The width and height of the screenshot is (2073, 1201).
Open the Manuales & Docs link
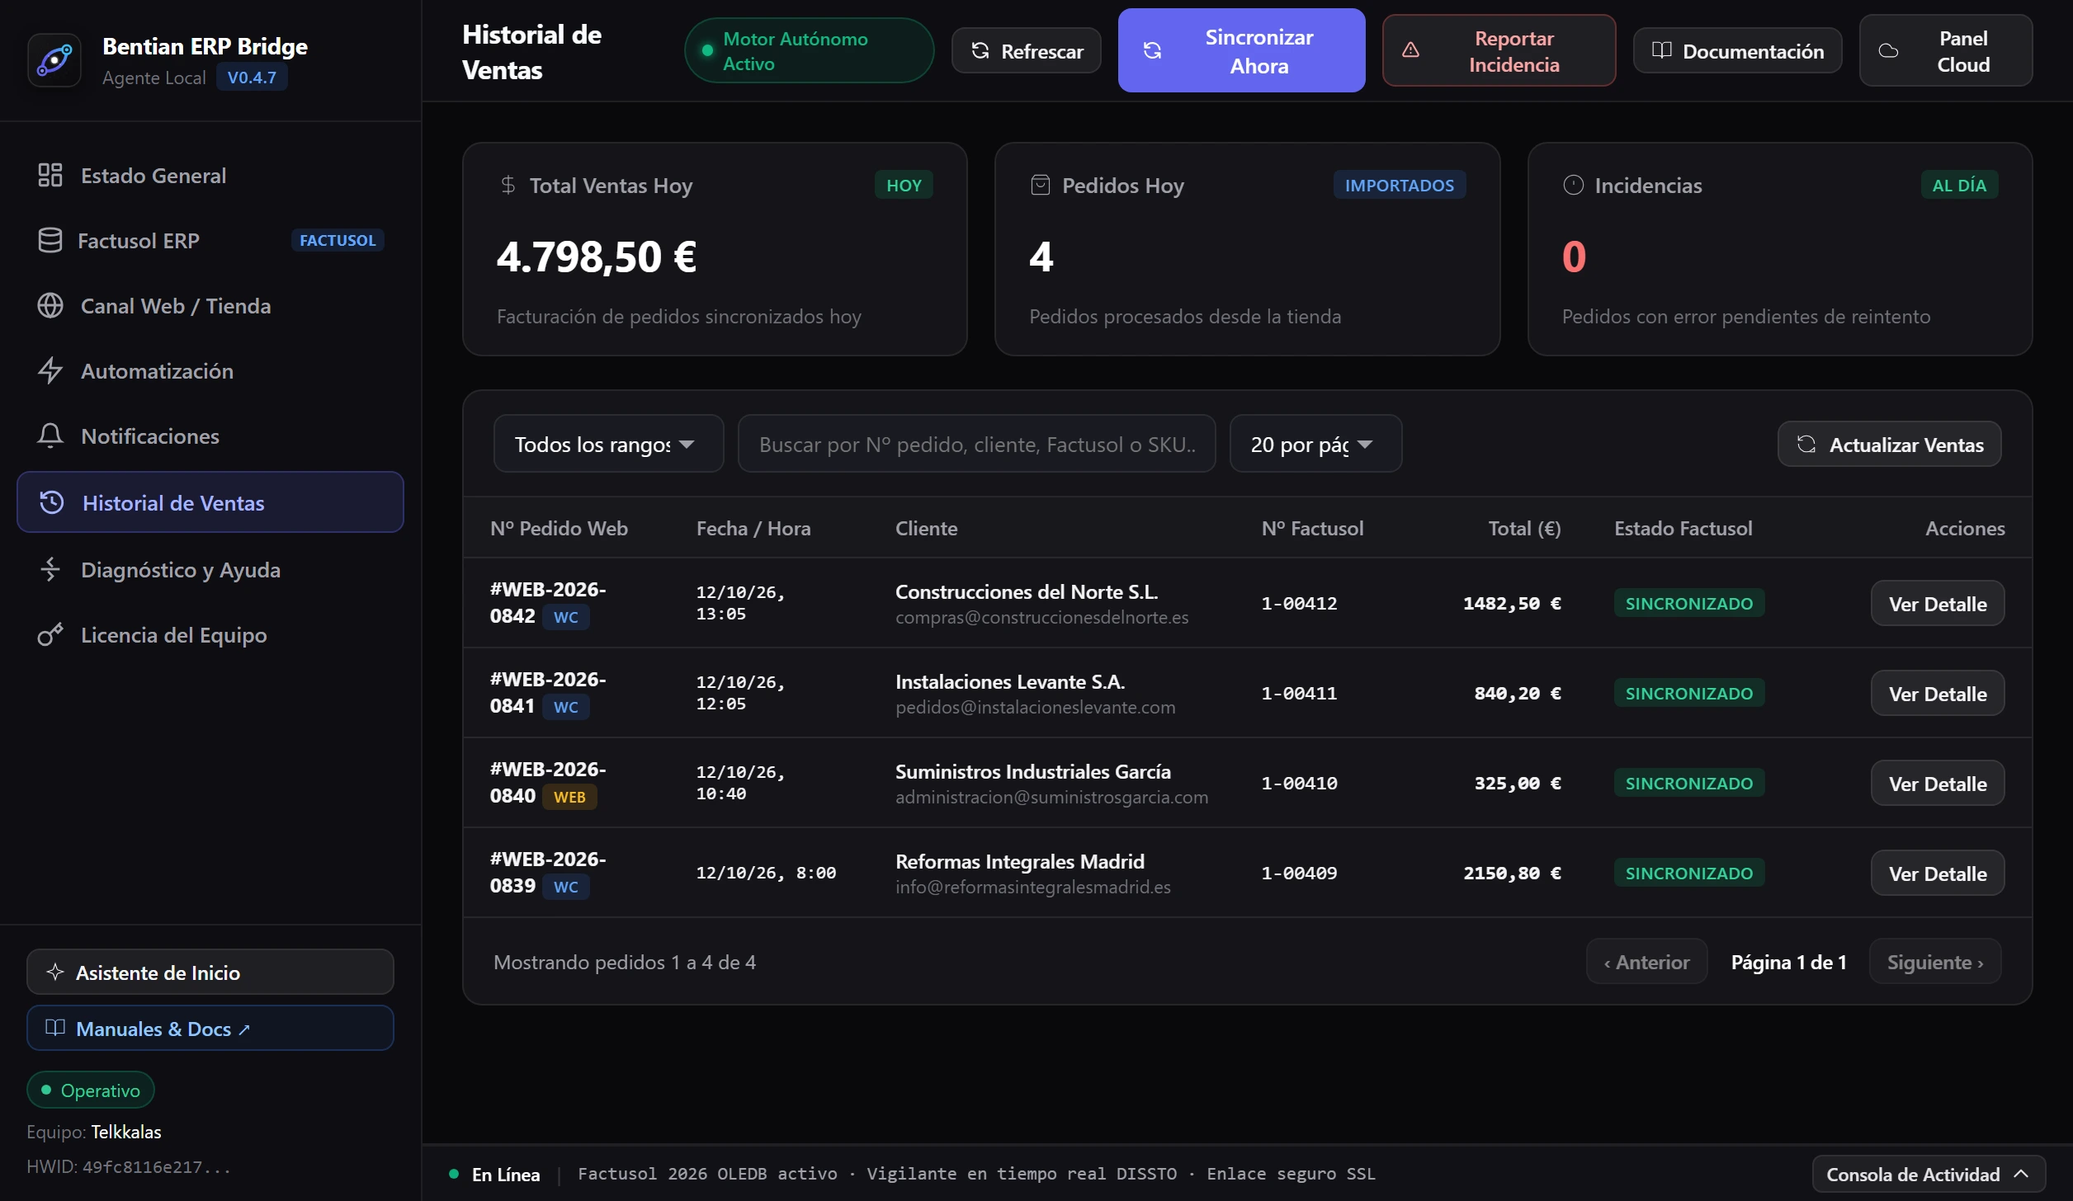pos(210,1028)
